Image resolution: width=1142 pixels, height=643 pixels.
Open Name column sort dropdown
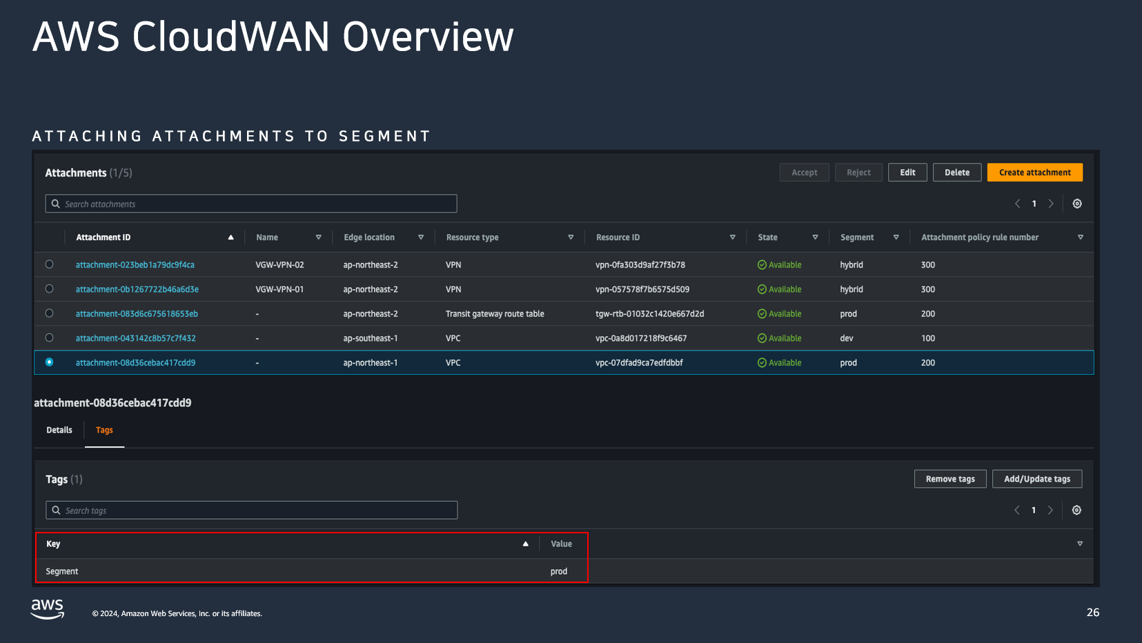click(318, 237)
